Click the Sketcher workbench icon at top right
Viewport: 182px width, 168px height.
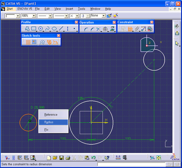pyautogui.click(x=177, y=26)
